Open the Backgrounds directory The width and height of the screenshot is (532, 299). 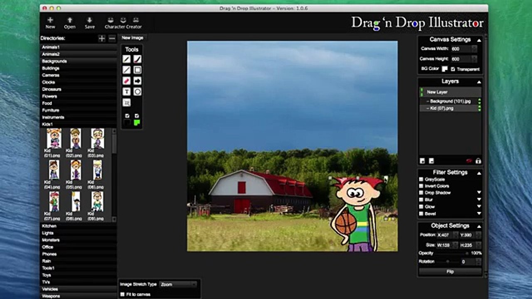coord(78,61)
